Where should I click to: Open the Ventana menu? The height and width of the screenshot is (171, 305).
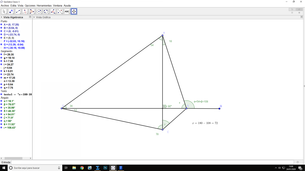click(57, 5)
